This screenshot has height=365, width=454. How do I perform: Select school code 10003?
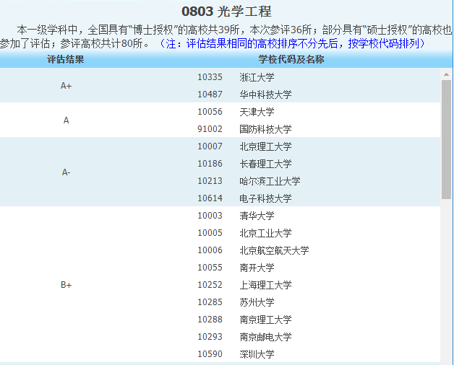(x=210, y=216)
